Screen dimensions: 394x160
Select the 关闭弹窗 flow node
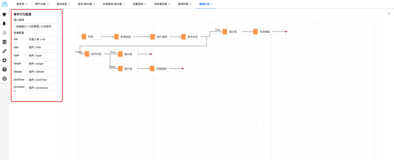coord(263,32)
